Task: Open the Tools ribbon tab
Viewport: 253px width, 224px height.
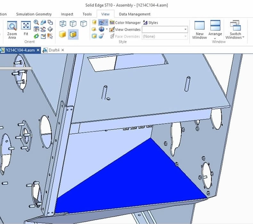Action: (x=87, y=14)
